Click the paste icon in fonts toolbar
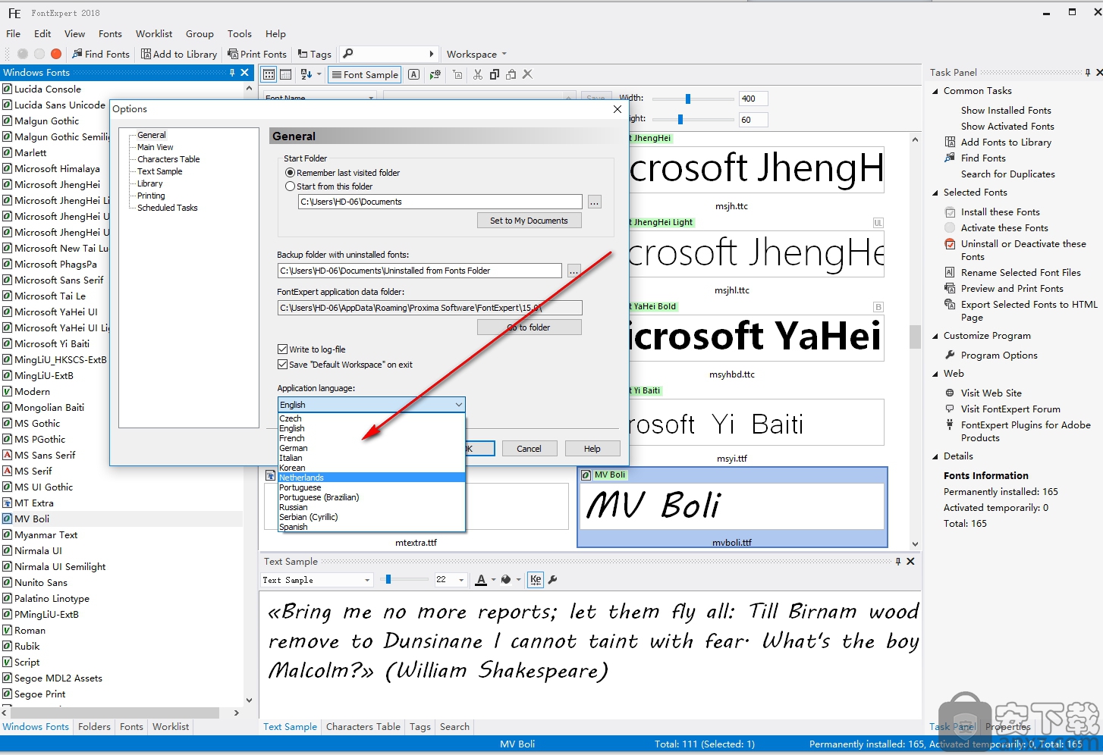The height and width of the screenshot is (755, 1103). tap(511, 74)
